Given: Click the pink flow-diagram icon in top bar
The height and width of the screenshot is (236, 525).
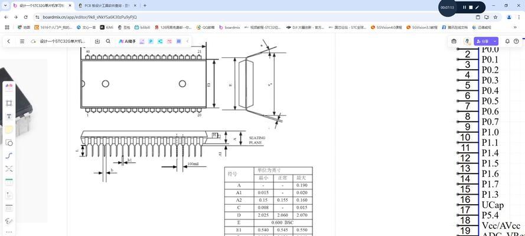Looking at the screenshot, I should [x=169, y=41].
